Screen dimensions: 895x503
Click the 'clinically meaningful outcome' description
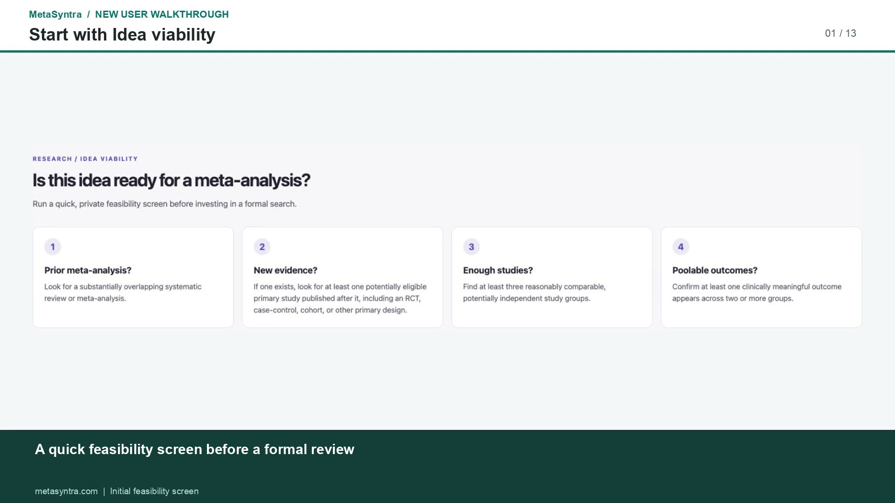click(757, 292)
